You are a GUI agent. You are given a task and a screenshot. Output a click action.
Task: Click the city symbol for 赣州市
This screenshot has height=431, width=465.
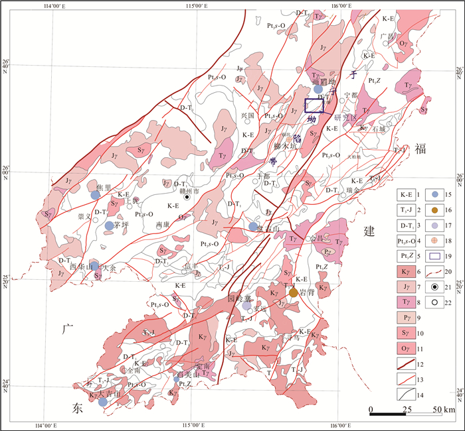tap(187, 197)
